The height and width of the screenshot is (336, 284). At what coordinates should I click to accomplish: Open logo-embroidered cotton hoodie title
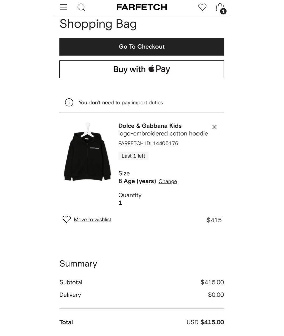[x=163, y=134]
